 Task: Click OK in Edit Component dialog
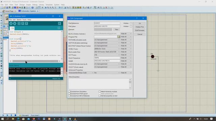140,24
